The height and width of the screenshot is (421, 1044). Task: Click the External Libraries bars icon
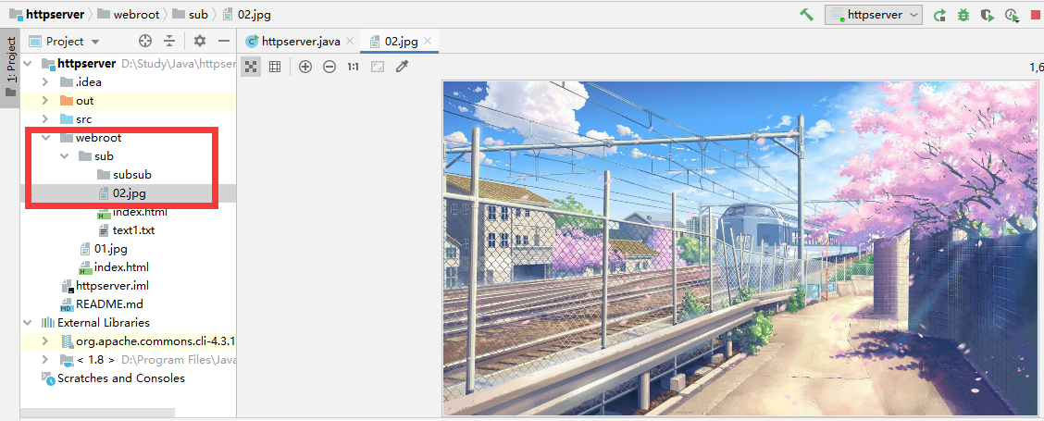(48, 322)
